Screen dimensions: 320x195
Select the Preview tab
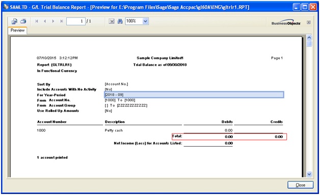17,31
